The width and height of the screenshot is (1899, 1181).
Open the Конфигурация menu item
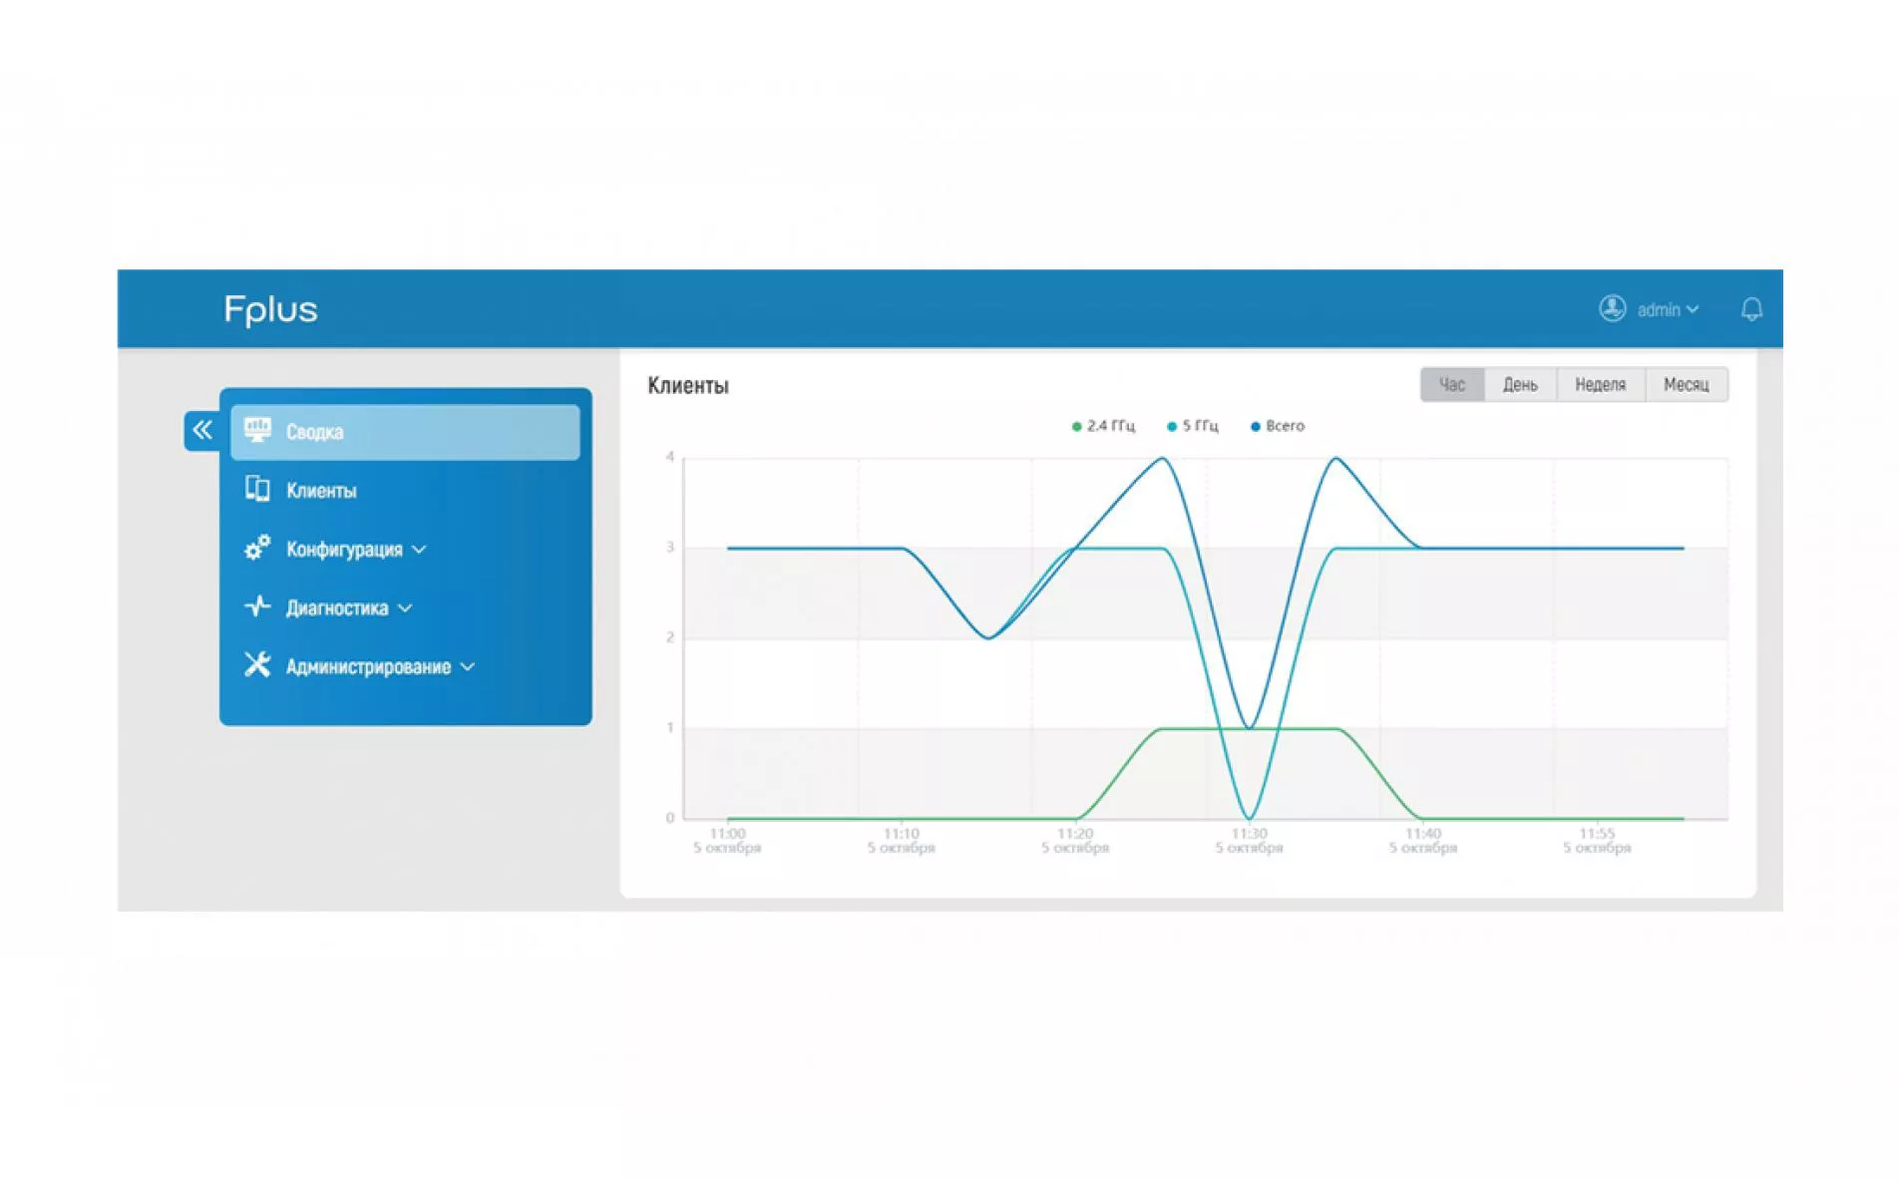405,549
